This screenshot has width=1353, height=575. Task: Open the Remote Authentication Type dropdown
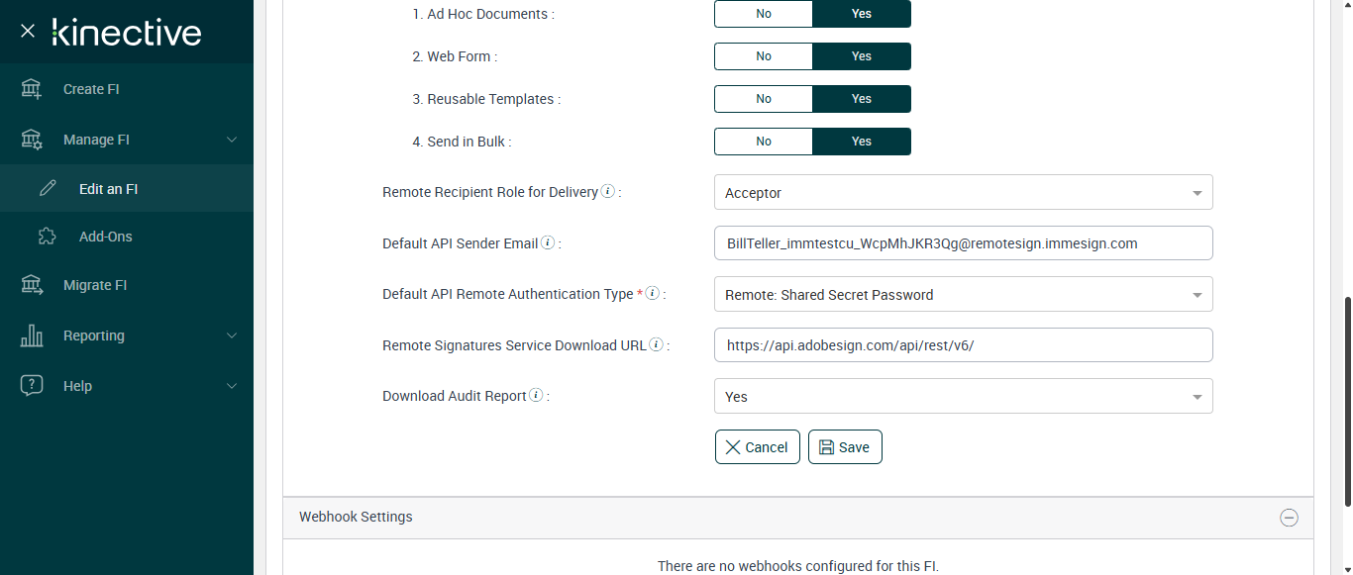963,295
